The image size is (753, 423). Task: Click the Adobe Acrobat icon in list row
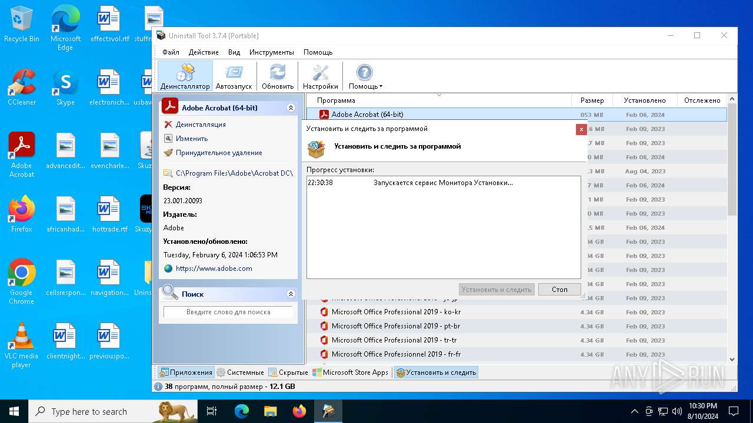click(324, 115)
